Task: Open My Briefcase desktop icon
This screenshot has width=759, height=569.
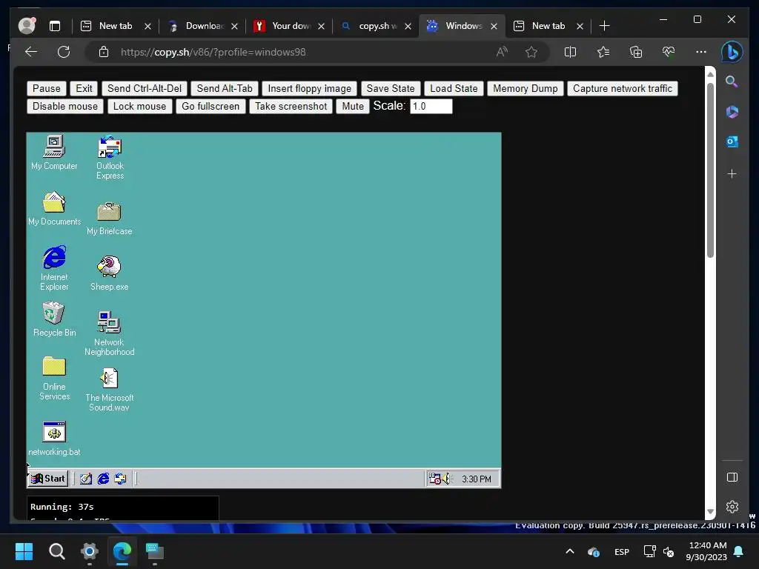Action: click(110, 219)
